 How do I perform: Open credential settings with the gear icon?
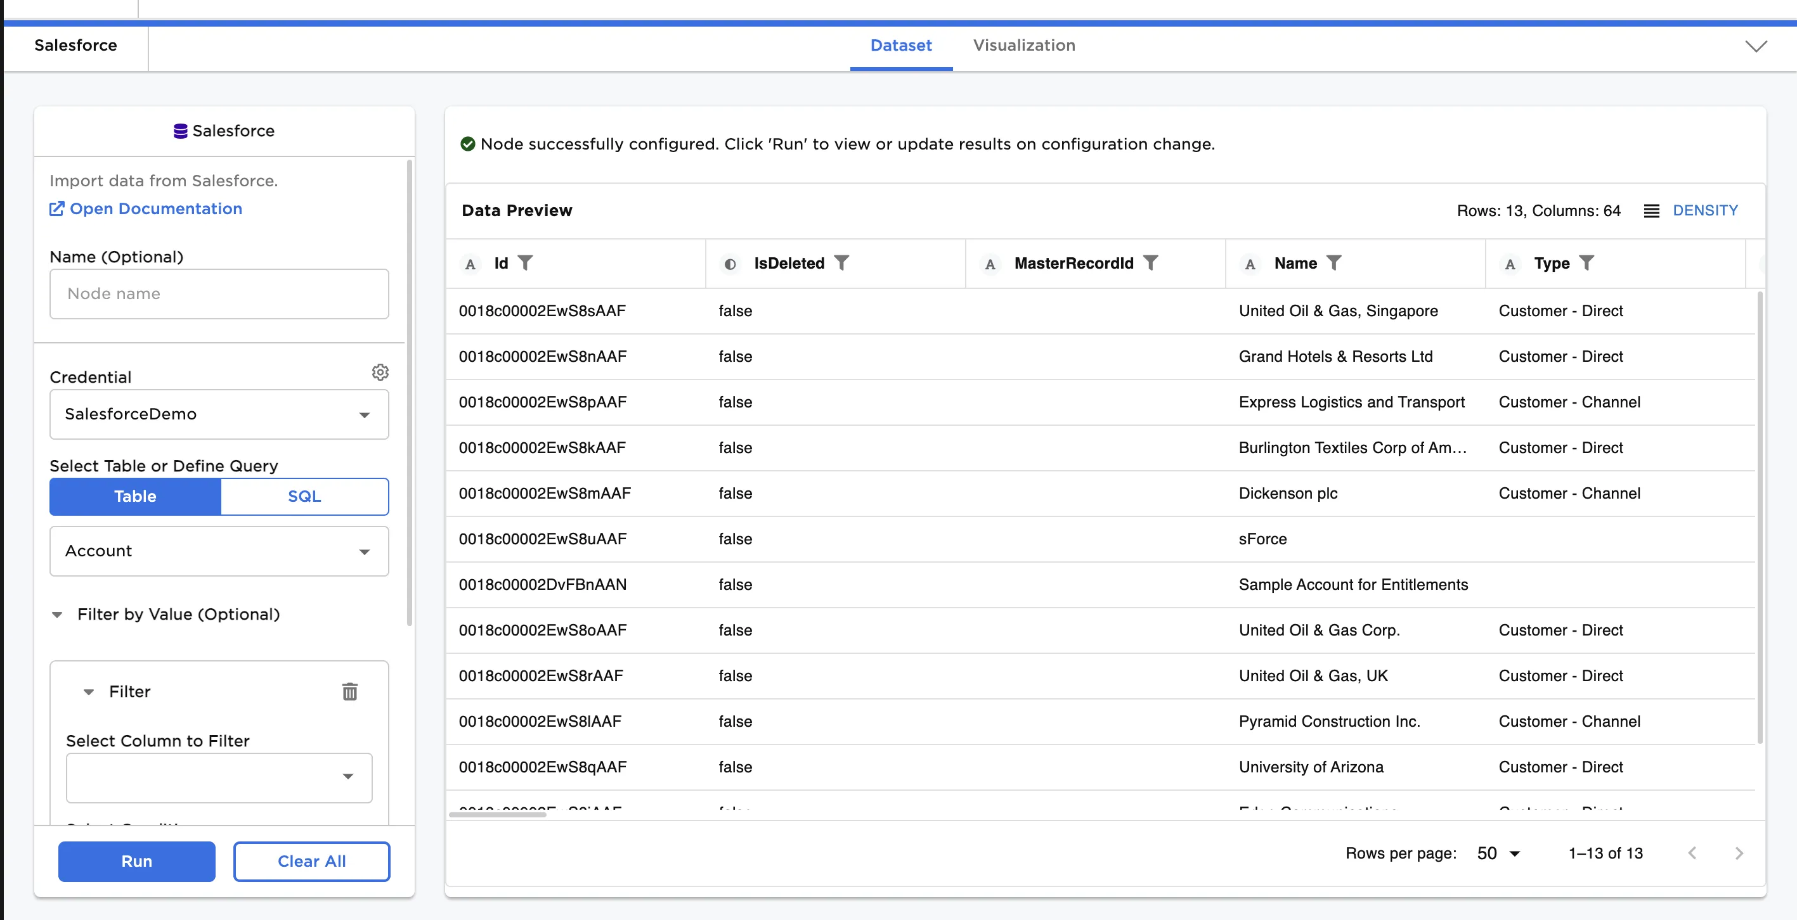[x=379, y=373]
